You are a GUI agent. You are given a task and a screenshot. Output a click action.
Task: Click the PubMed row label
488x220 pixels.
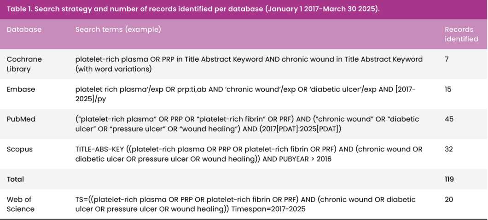pos(20,119)
